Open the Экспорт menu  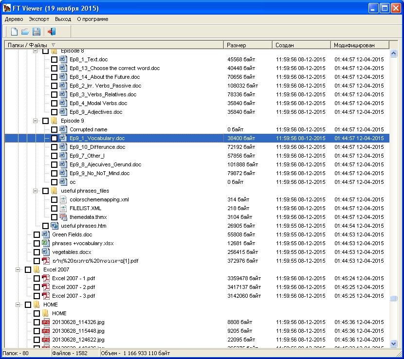point(39,19)
